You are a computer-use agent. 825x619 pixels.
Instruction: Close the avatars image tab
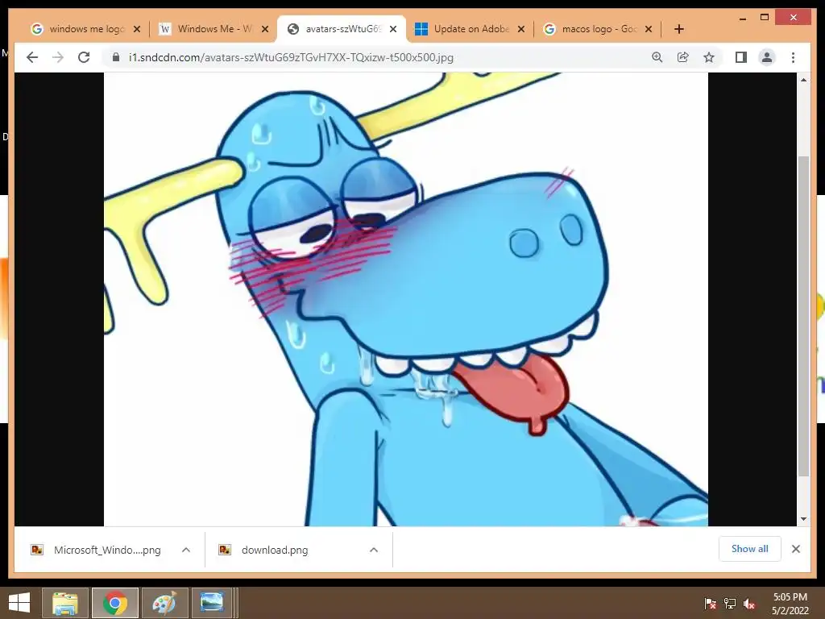click(x=393, y=29)
